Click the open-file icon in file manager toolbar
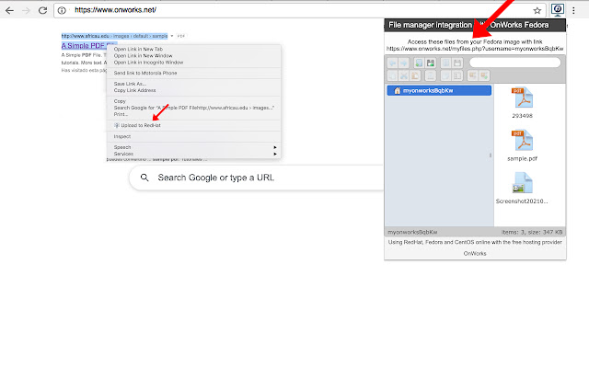Viewport: 589px width, 368px height. click(x=445, y=63)
